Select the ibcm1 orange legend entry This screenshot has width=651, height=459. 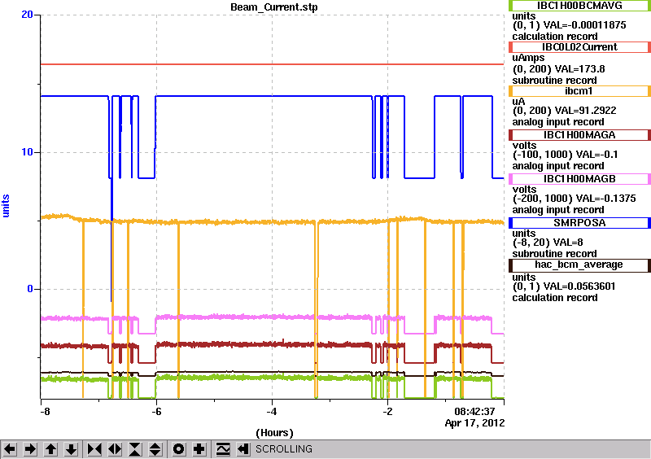click(579, 91)
